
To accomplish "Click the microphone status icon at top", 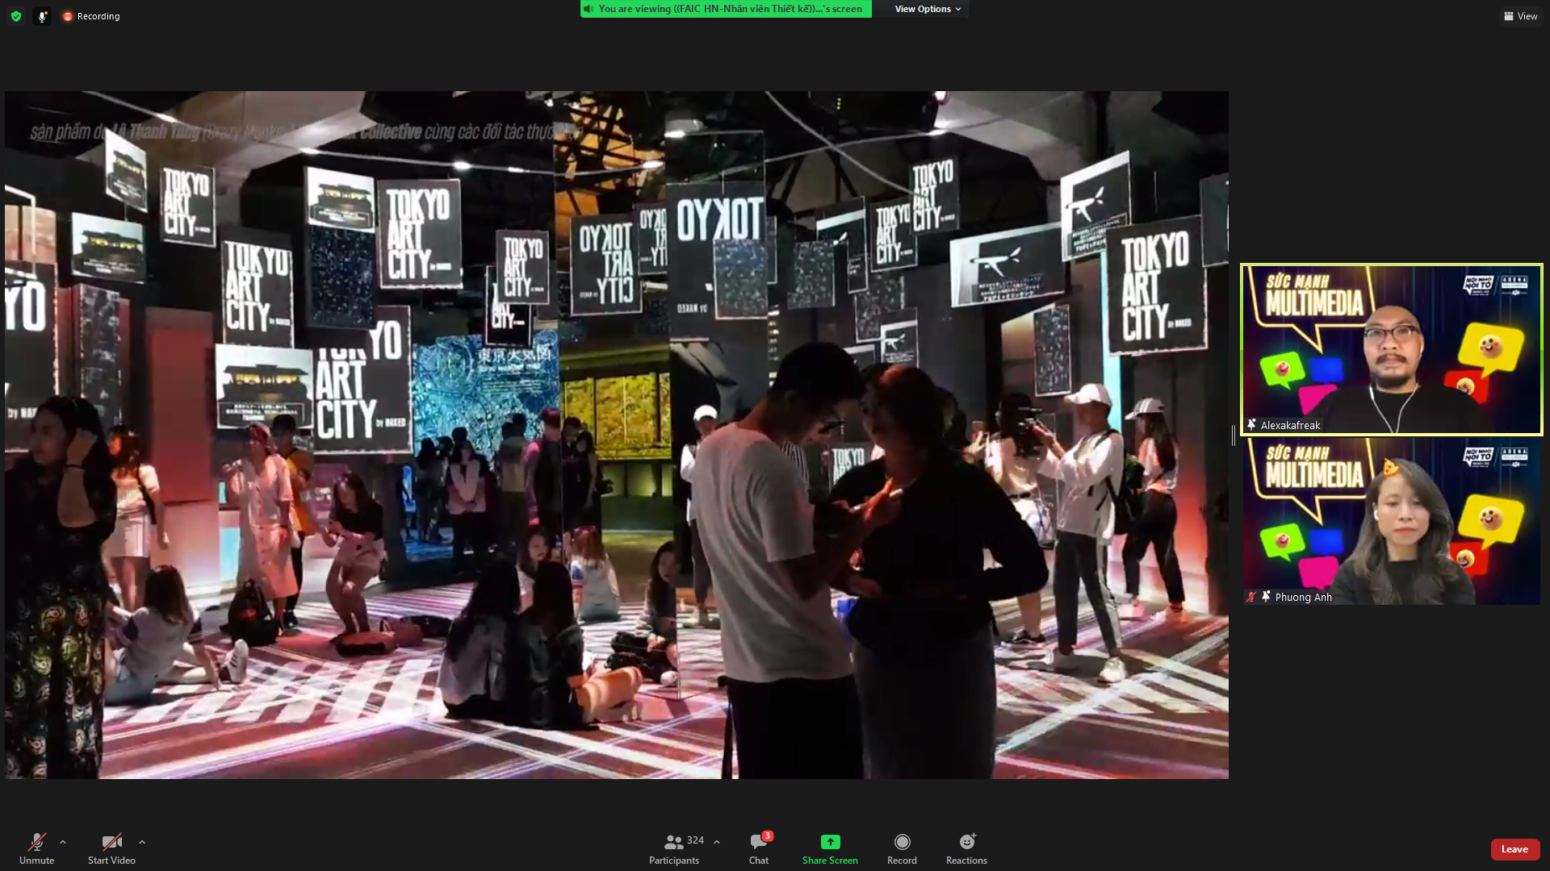I will point(42,16).
